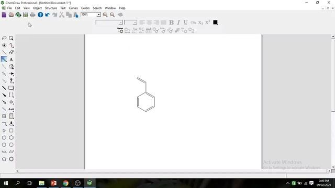Select the Marquee selection tool
The width and height of the screenshot is (335, 188).
[11, 38]
